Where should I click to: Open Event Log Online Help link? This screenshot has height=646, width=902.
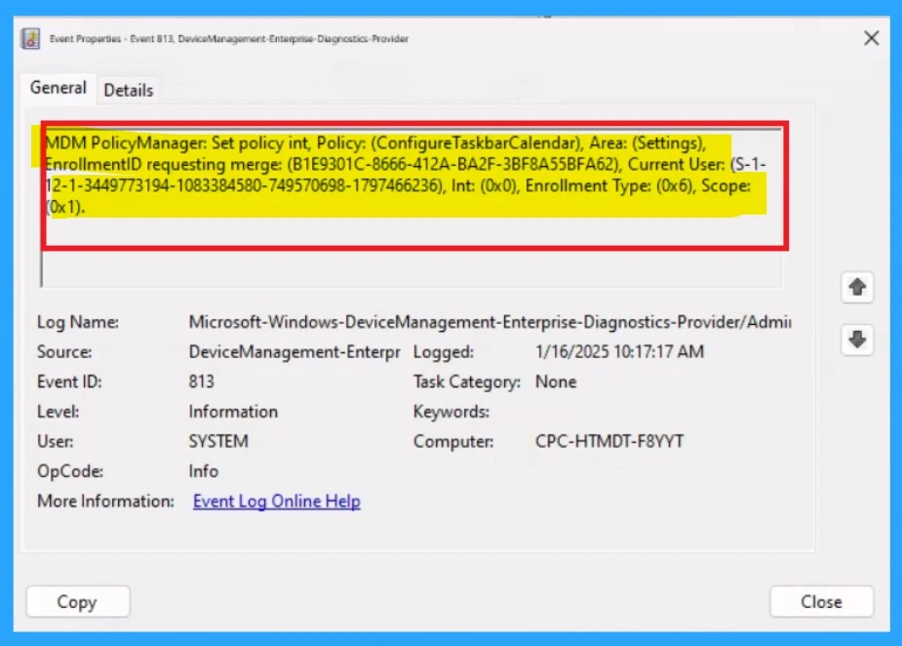pos(277,502)
